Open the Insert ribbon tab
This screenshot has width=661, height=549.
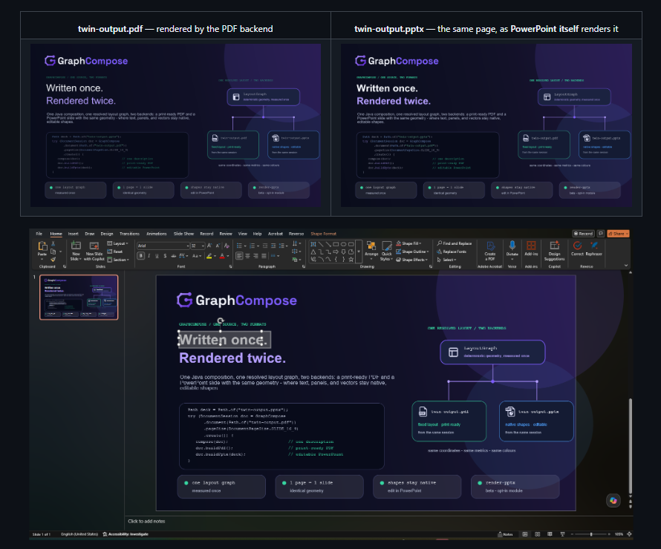coord(74,234)
